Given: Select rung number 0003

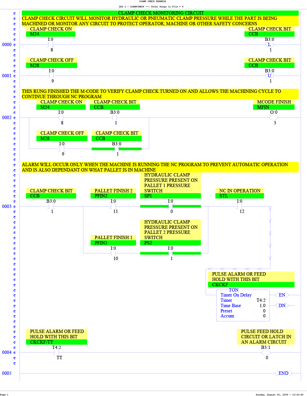Looking at the screenshot, I should tap(7, 206).
